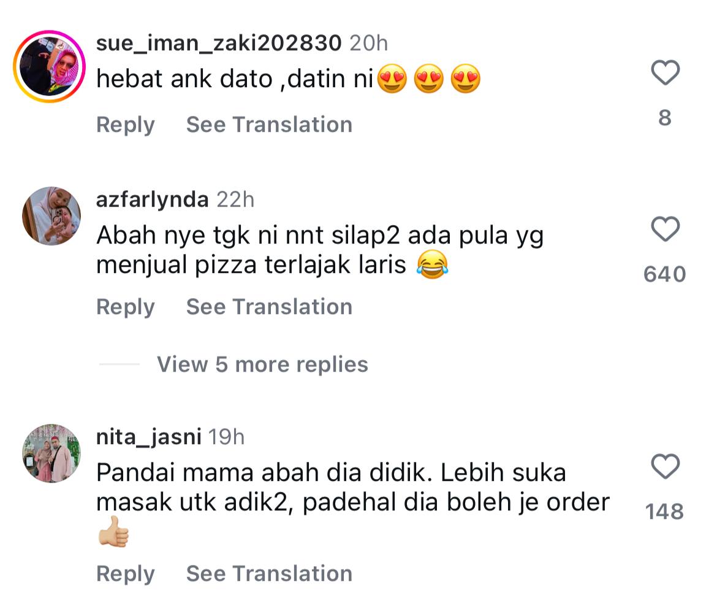Tap nita_jasni's profile avatar
The height and width of the screenshot is (611, 717).
pyautogui.click(x=51, y=453)
